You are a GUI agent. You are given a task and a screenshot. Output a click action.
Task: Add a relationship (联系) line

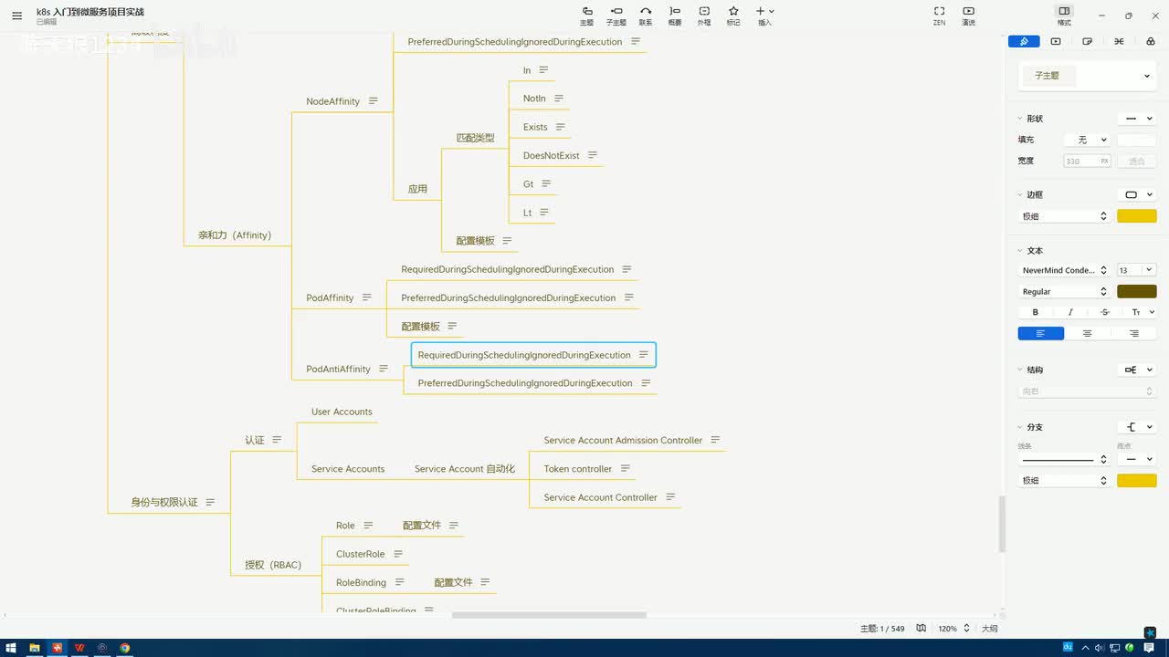click(x=646, y=16)
